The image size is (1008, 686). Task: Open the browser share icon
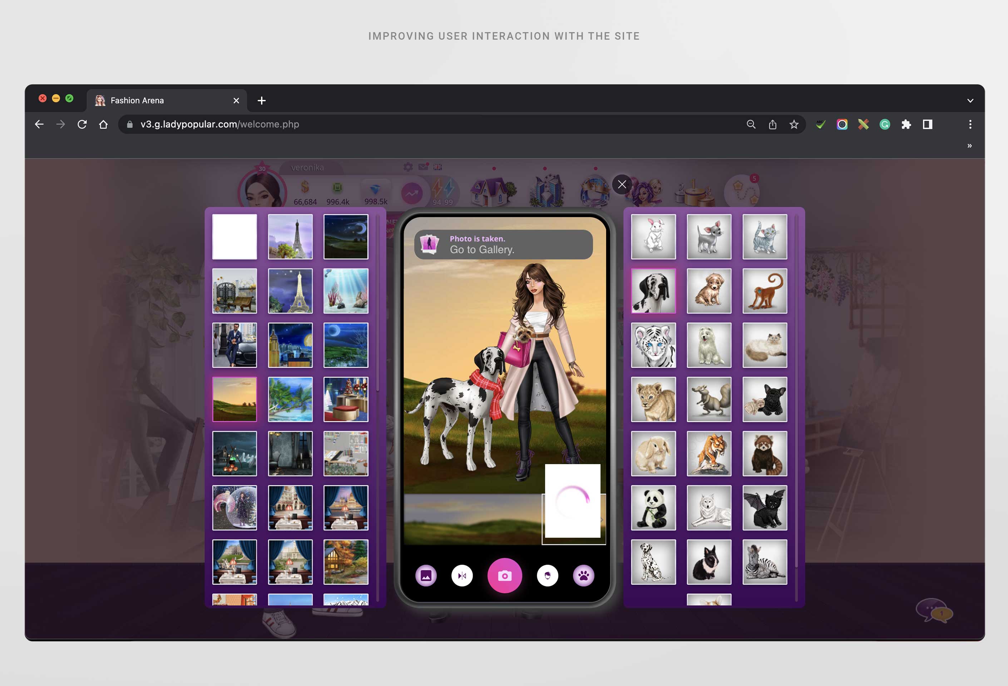click(772, 124)
